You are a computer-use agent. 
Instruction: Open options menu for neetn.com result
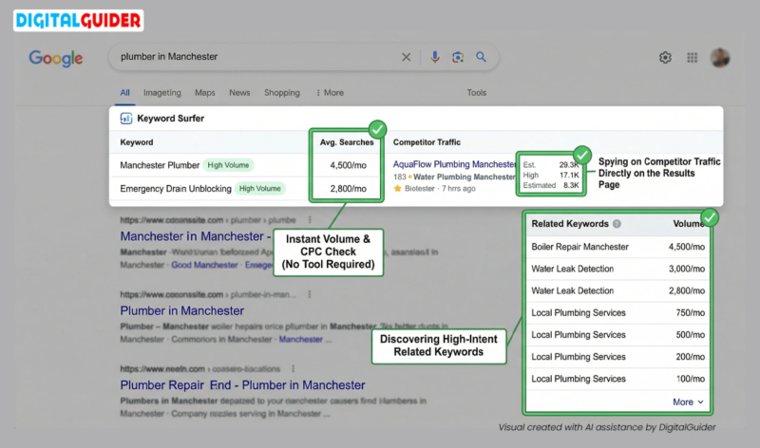coord(294,368)
